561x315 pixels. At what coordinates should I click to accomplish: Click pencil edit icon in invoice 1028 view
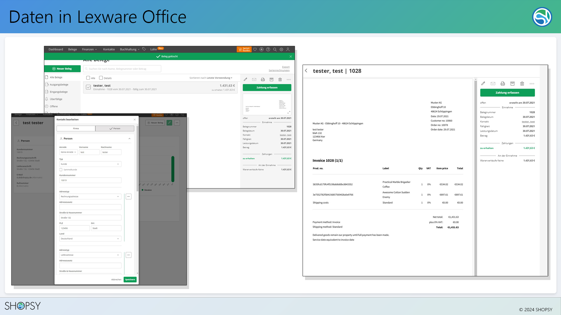[483, 83]
